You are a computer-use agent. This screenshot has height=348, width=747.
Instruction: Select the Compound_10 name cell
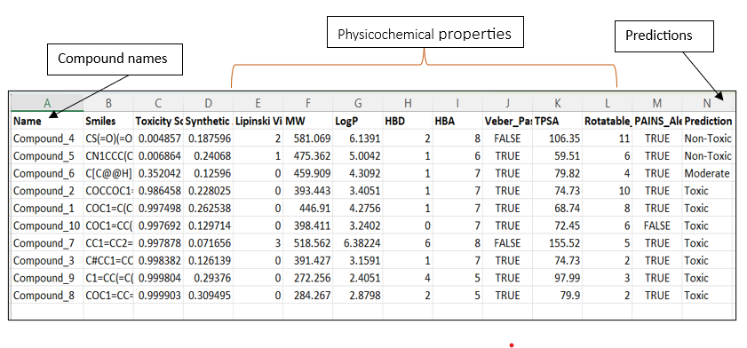(x=47, y=225)
